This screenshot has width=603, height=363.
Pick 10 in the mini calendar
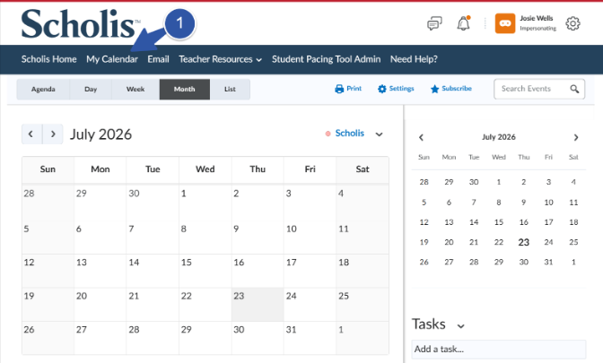pyautogui.click(x=548, y=203)
